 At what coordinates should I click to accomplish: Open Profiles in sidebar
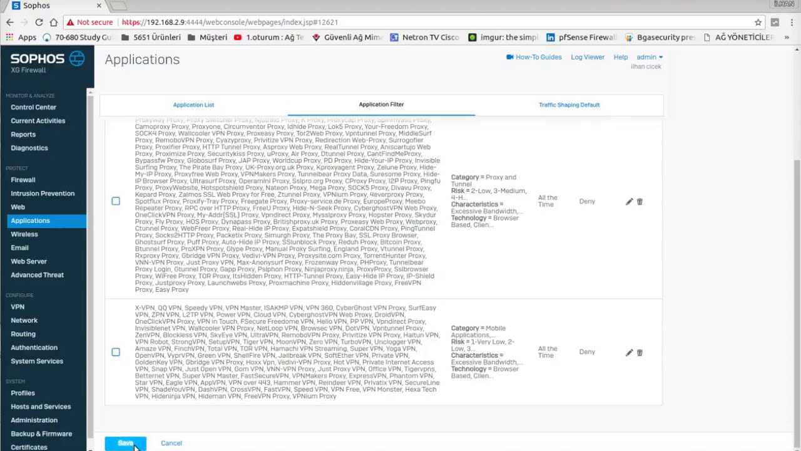point(23,393)
